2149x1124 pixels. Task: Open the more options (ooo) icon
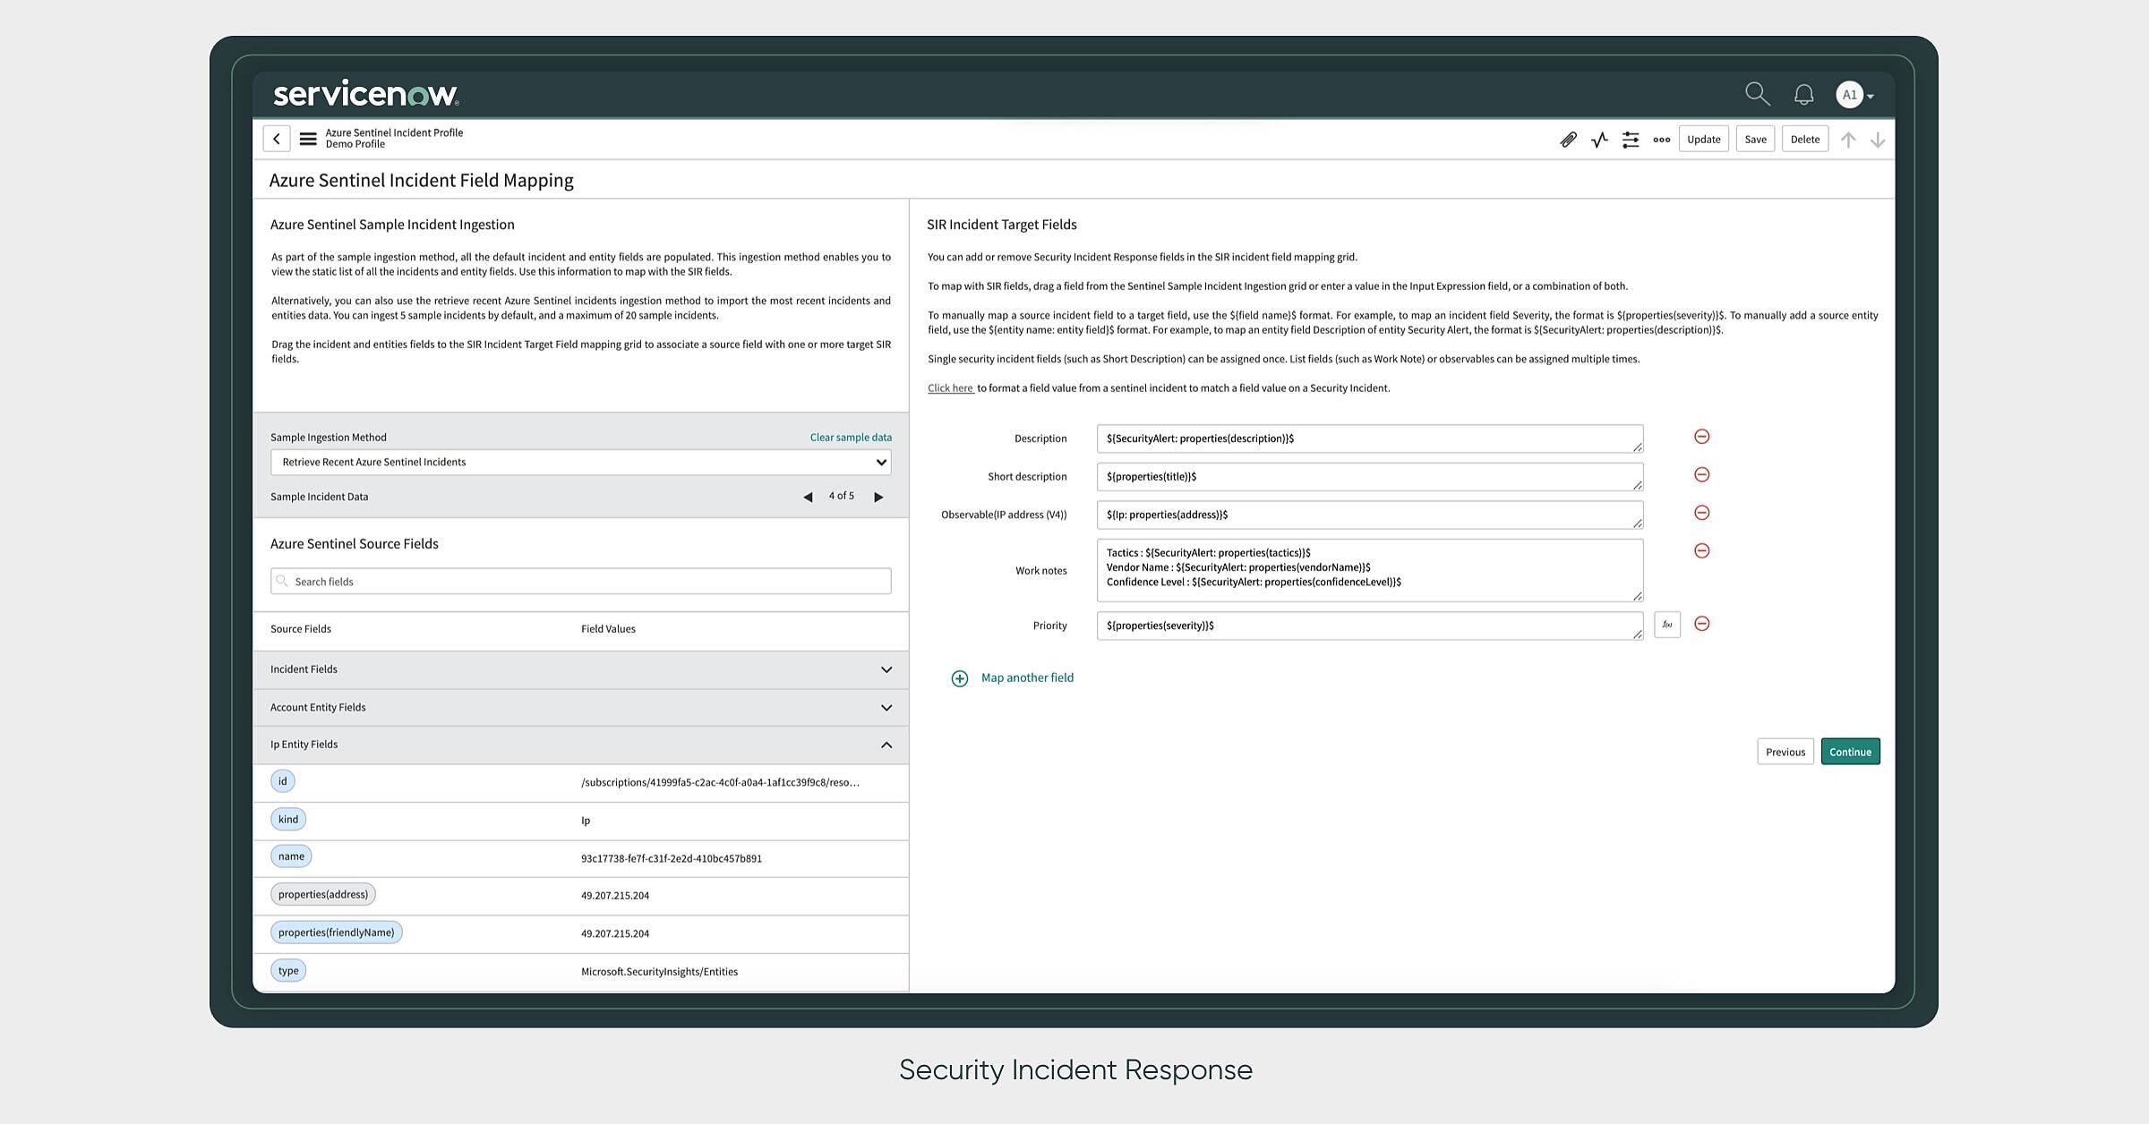pos(1662,140)
